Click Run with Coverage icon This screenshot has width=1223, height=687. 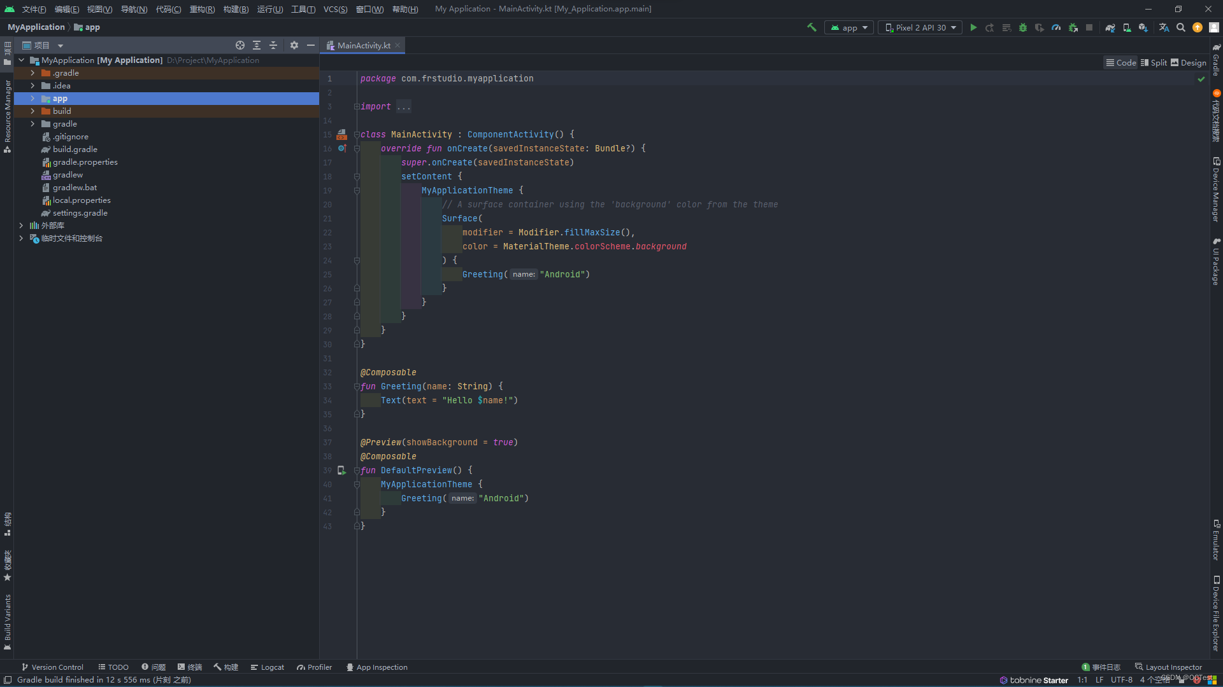pyautogui.click(x=1040, y=27)
